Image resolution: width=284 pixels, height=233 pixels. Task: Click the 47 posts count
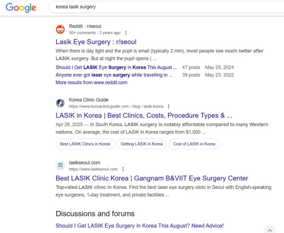[x=191, y=67]
